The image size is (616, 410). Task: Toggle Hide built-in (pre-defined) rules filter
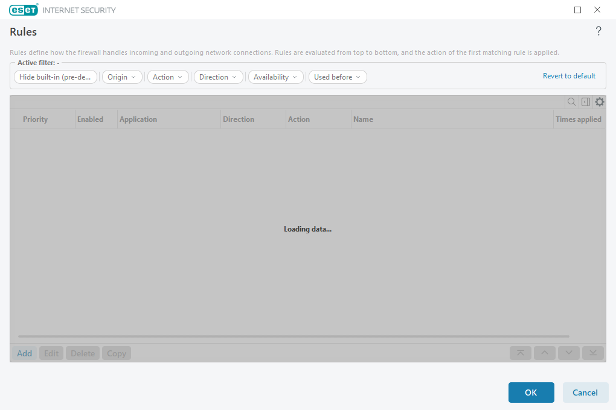click(56, 77)
